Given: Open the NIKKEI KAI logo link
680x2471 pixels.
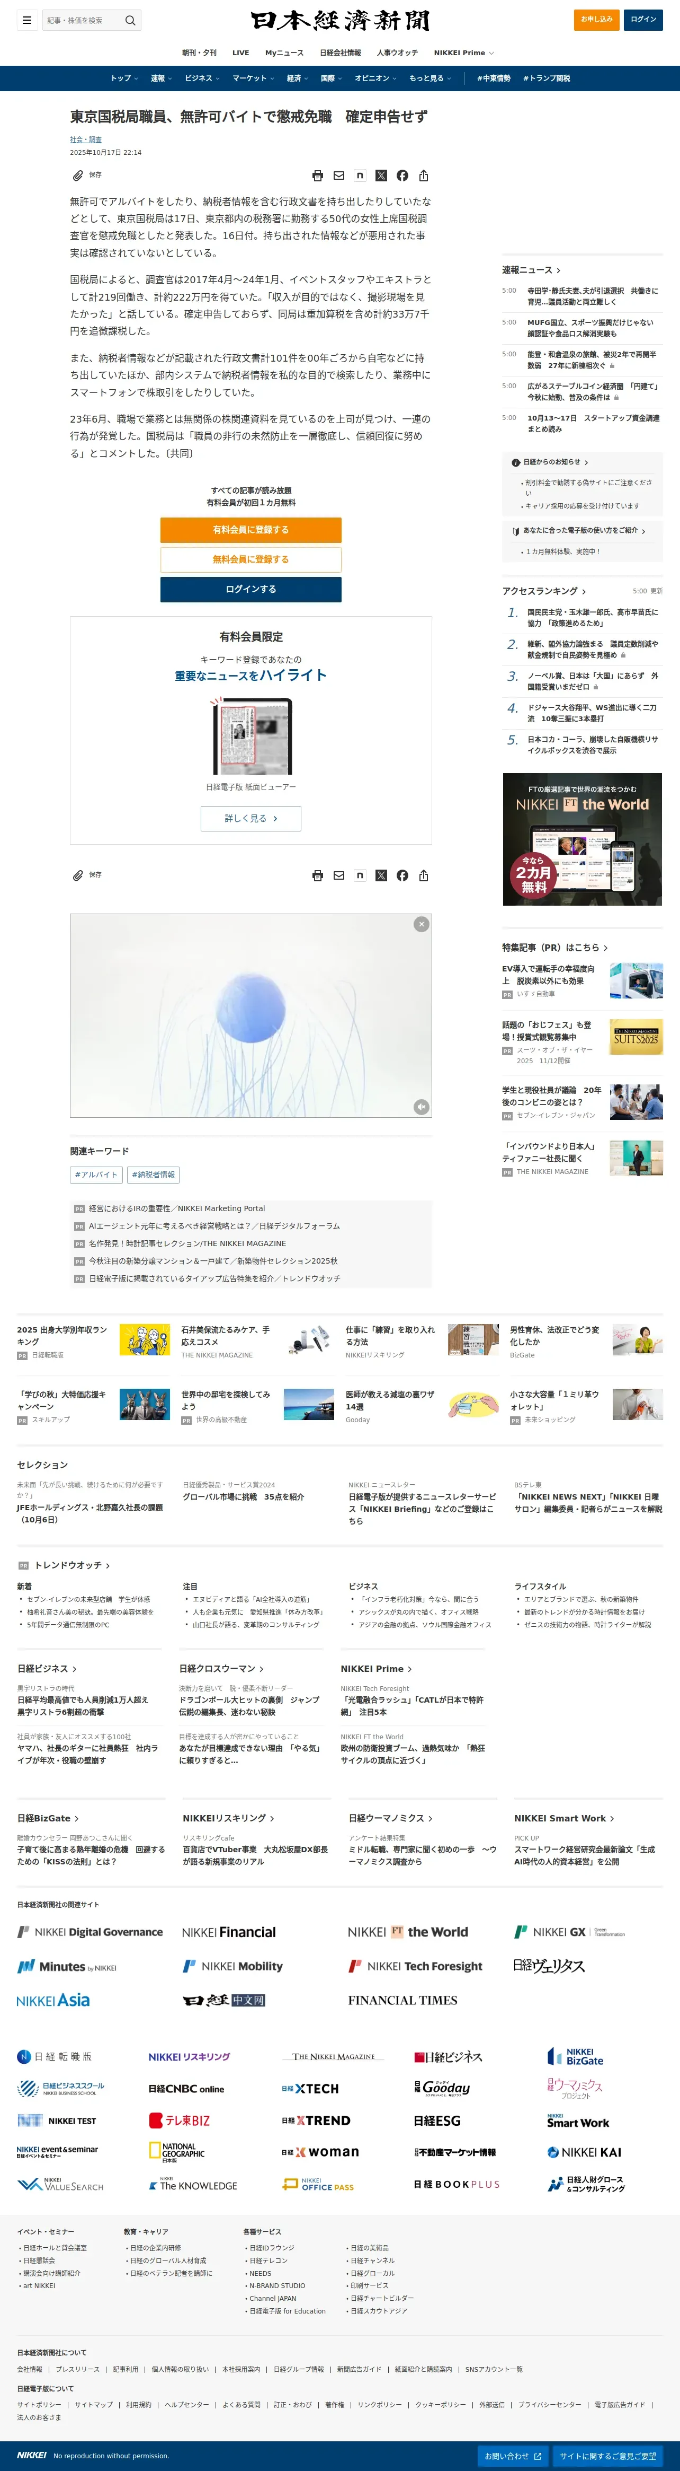Looking at the screenshot, I should click(x=584, y=2152).
